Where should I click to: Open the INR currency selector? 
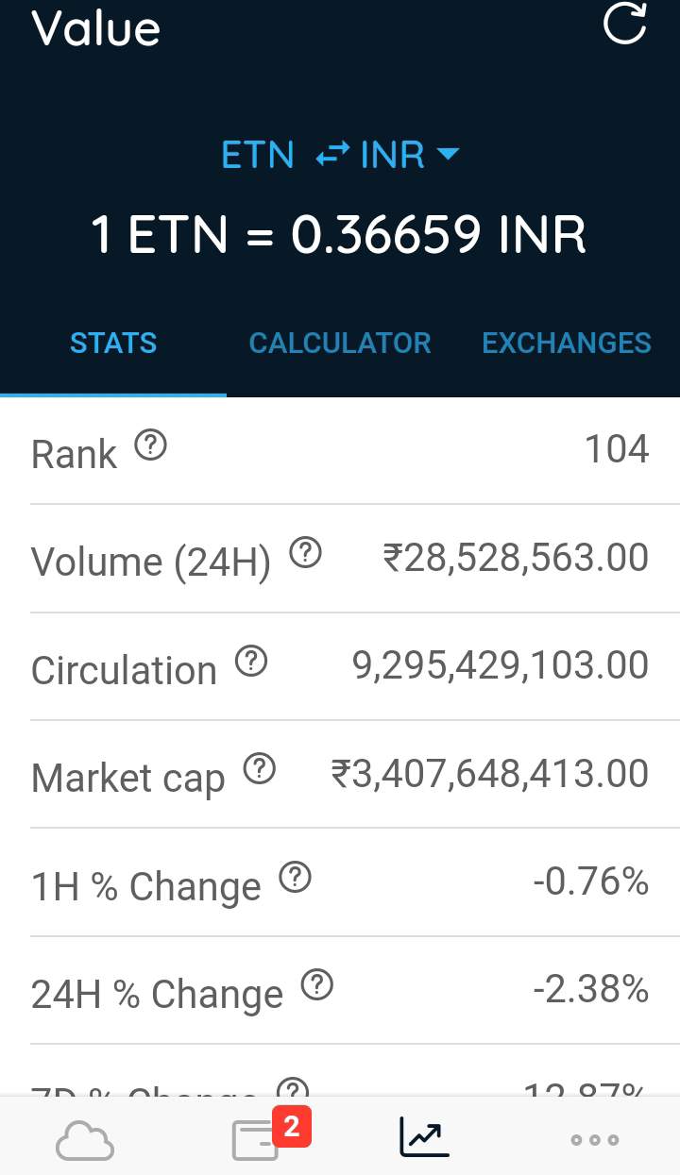(393, 155)
